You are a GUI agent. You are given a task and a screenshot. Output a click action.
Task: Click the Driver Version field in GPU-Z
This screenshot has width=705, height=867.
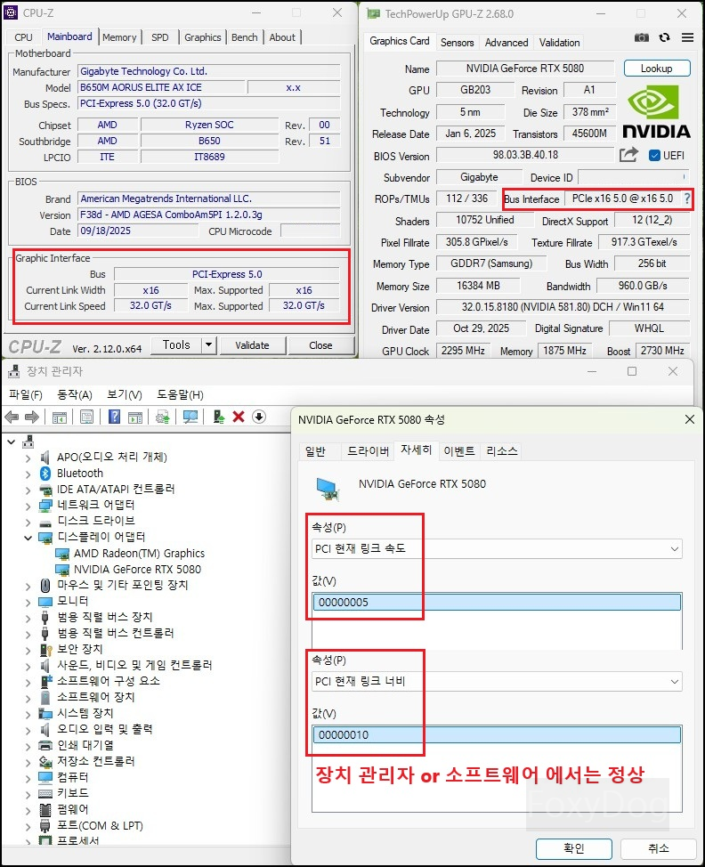[x=563, y=307]
